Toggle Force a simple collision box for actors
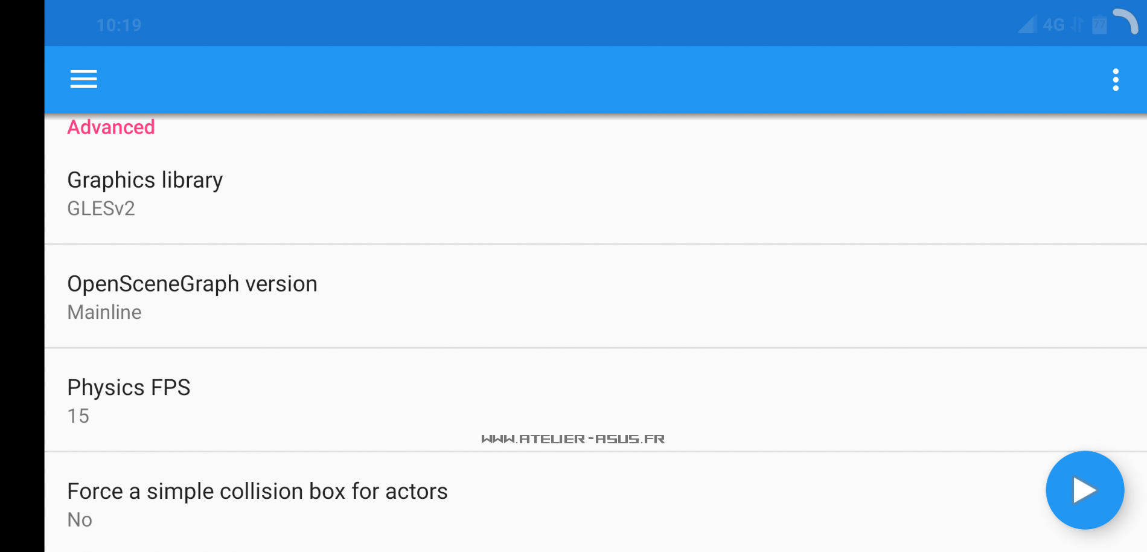Viewport: 1147px width, 552px height. pyautogui.click(x=257, y=492)
